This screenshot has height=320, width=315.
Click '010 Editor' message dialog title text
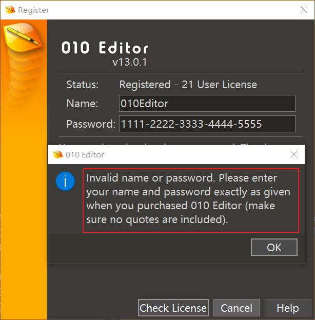click(85, 155)
